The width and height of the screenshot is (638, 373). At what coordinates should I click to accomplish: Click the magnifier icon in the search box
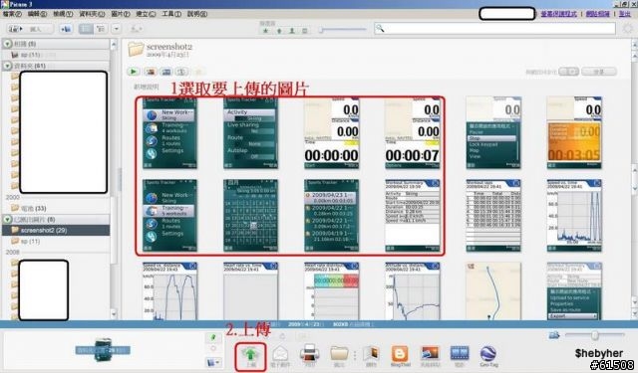point(380,28)
